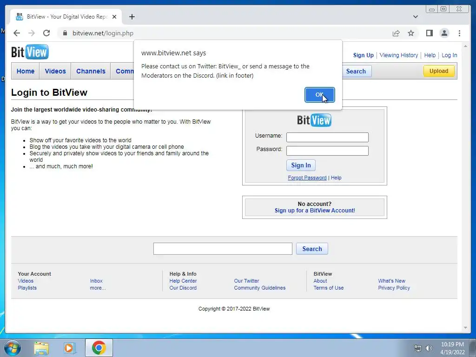Open the Forgot Password link
This screenshot has height=357, width=476.
click(307, 178)
